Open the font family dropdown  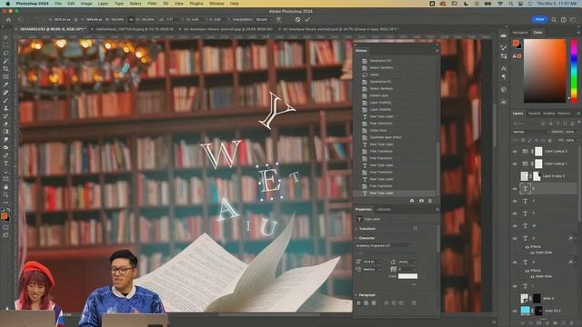click(384, 245)
